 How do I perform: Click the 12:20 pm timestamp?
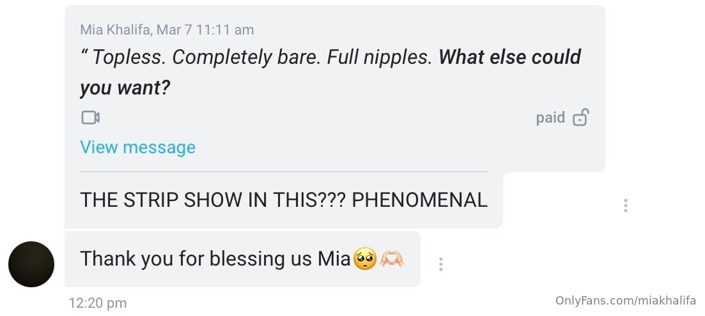97,303
